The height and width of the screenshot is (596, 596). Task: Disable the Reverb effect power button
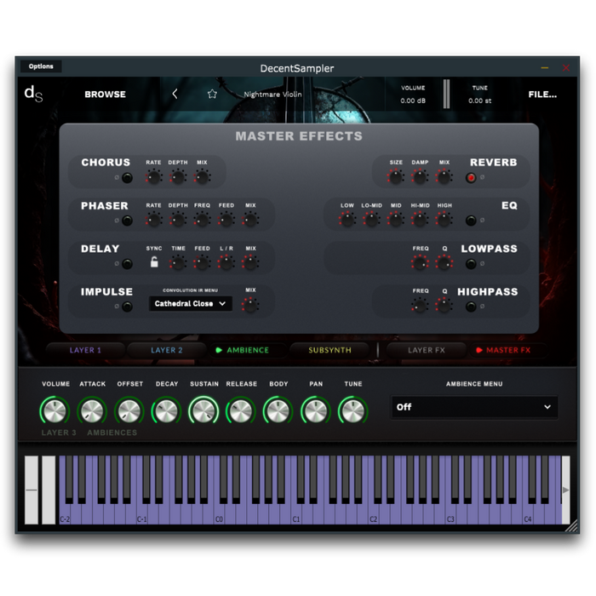tap(471, 178)
